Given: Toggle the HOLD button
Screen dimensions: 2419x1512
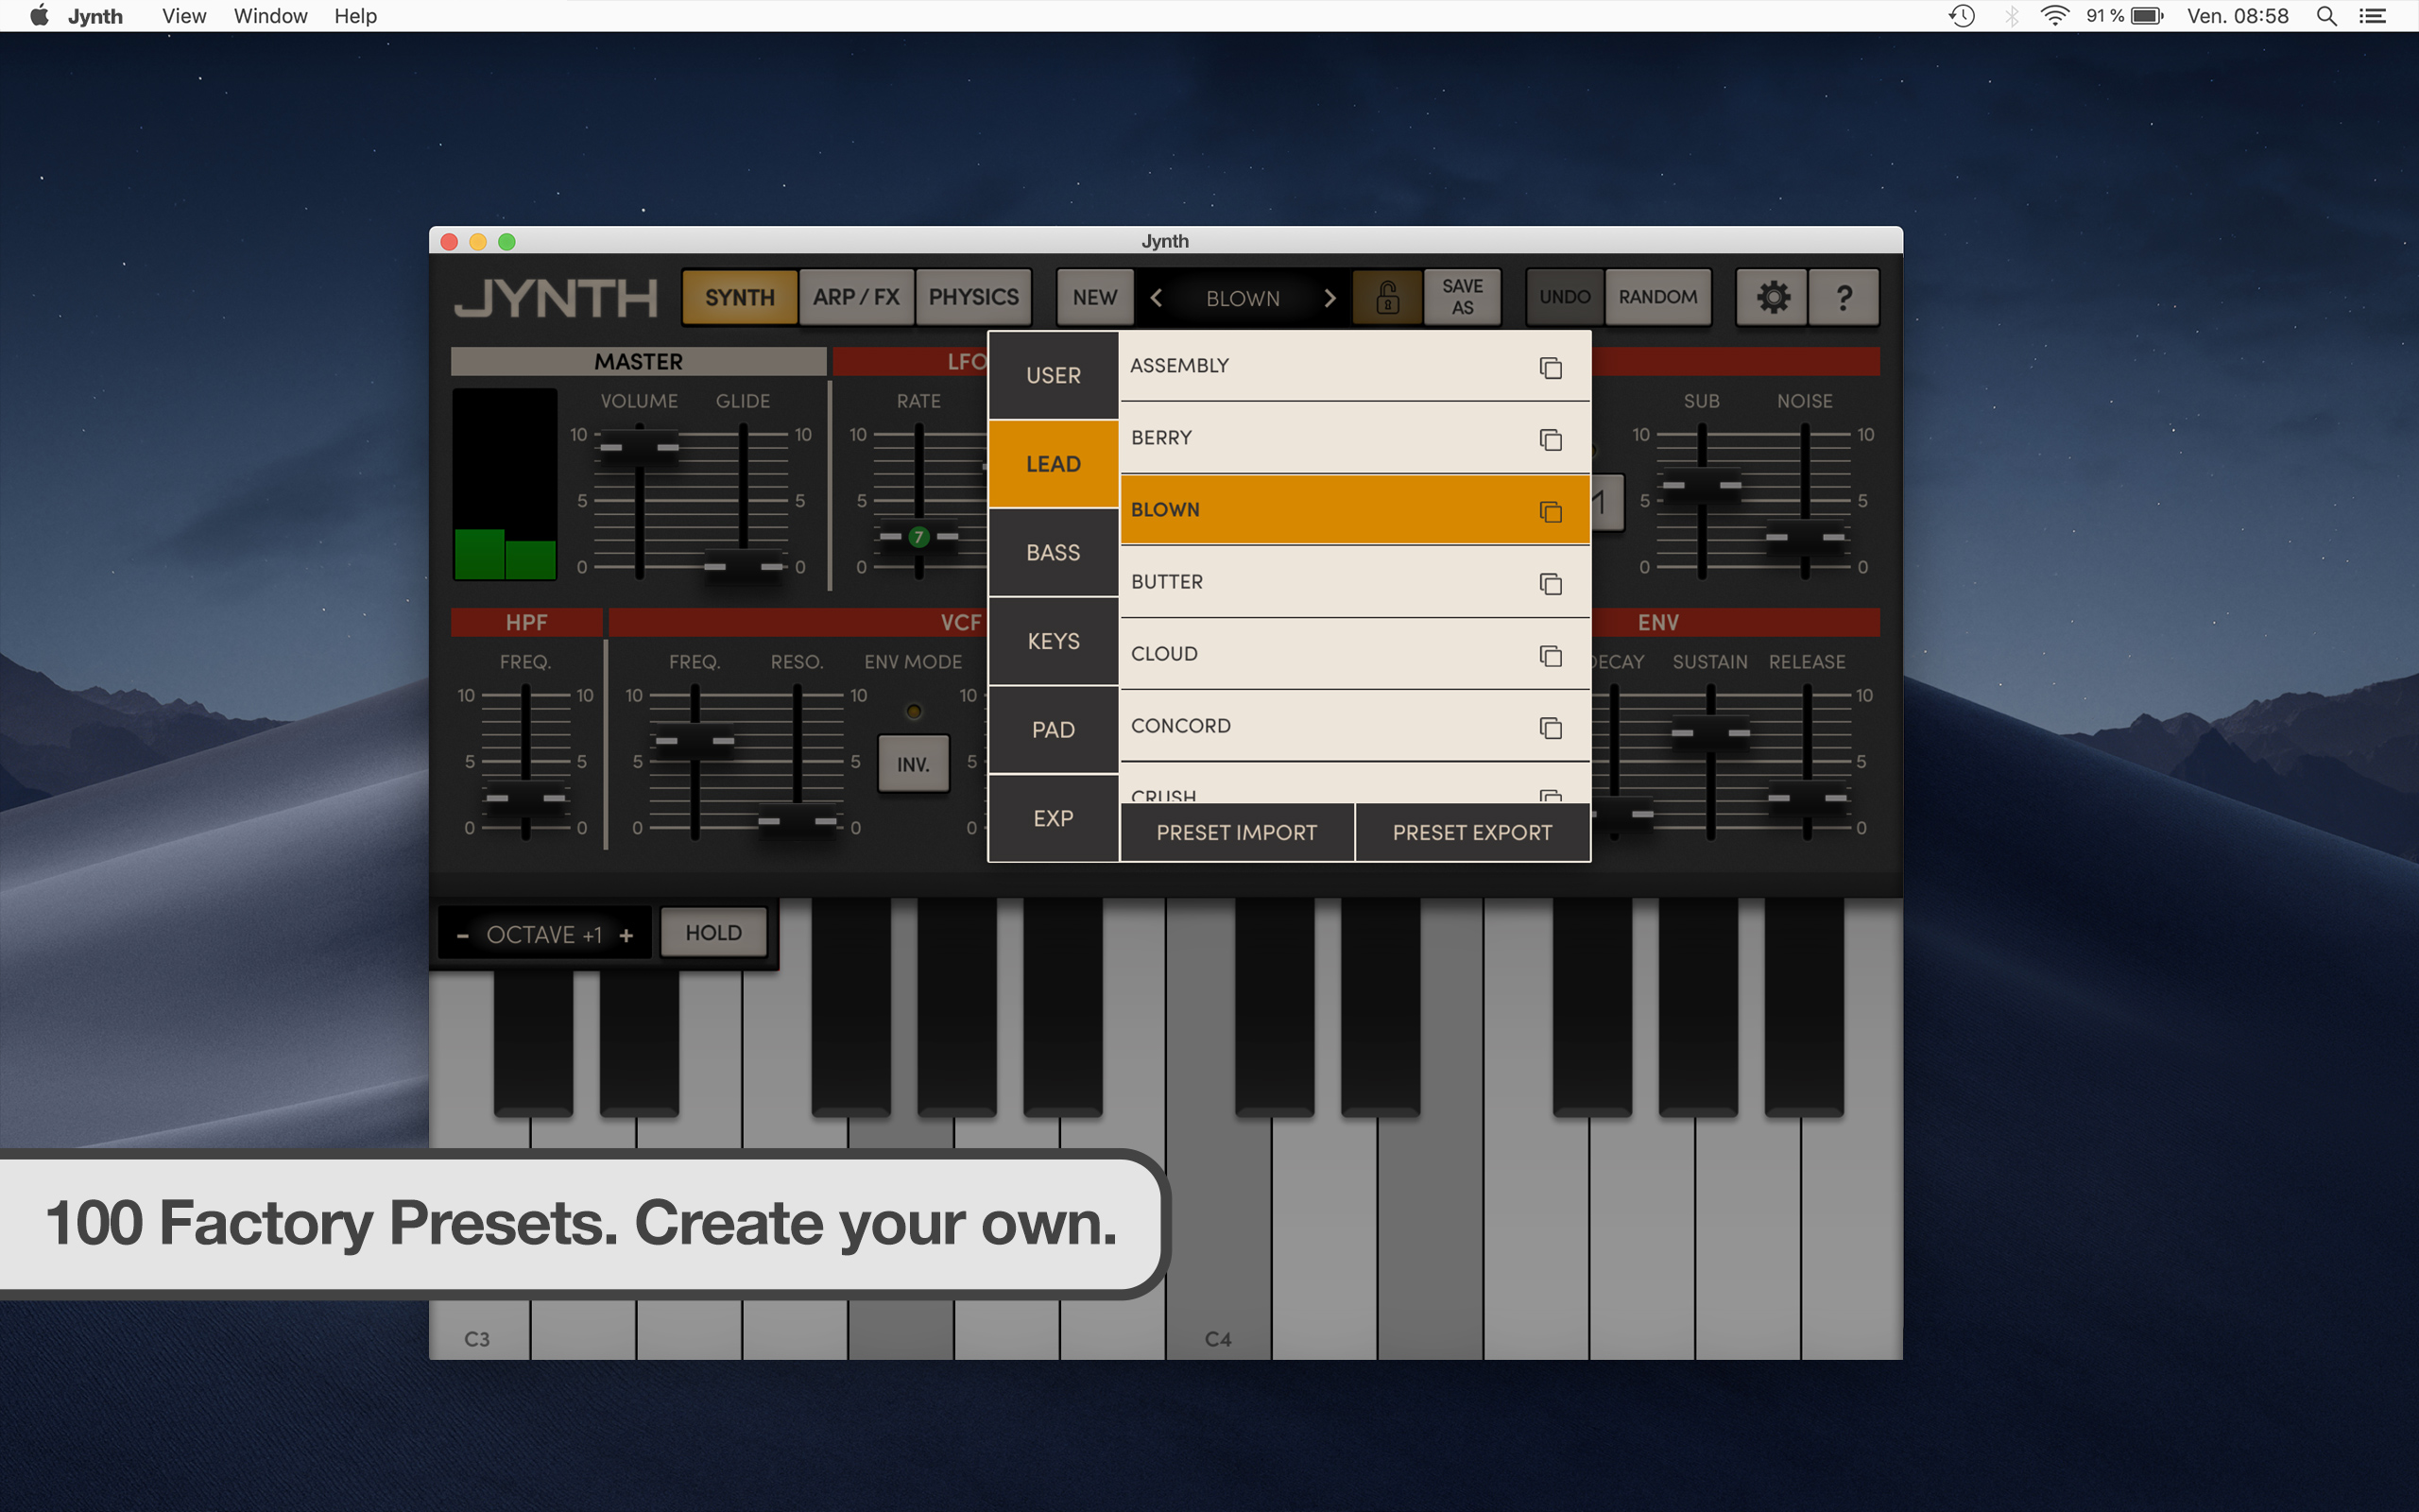Looking at the screenshot, I should 713,932.
